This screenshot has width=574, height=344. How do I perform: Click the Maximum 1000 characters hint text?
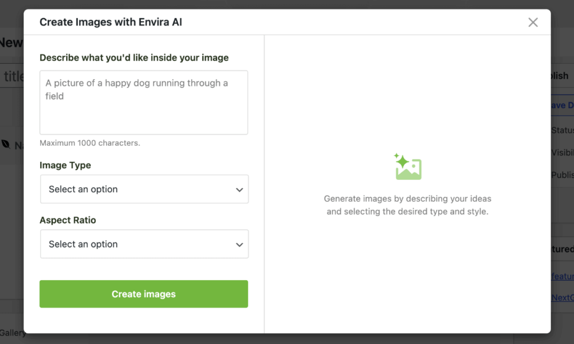(90, 143)
